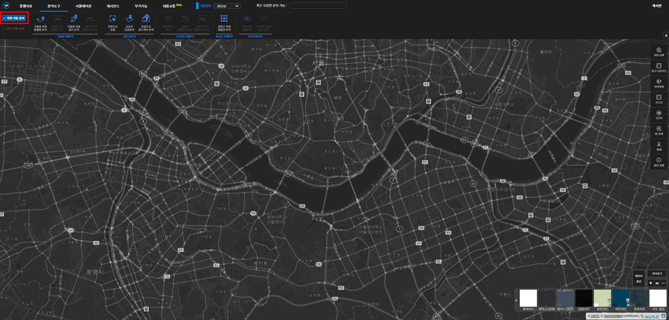Image resolution: width=669 pixels, height=320 pixels.
Task: Zoom in with the plus button
Action: [x=651, y=283]
